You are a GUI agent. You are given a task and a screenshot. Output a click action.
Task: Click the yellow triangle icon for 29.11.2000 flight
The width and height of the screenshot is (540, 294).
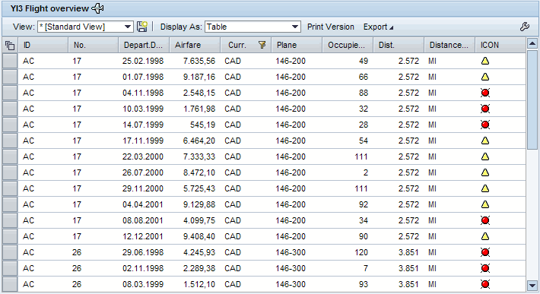point(485,188)
